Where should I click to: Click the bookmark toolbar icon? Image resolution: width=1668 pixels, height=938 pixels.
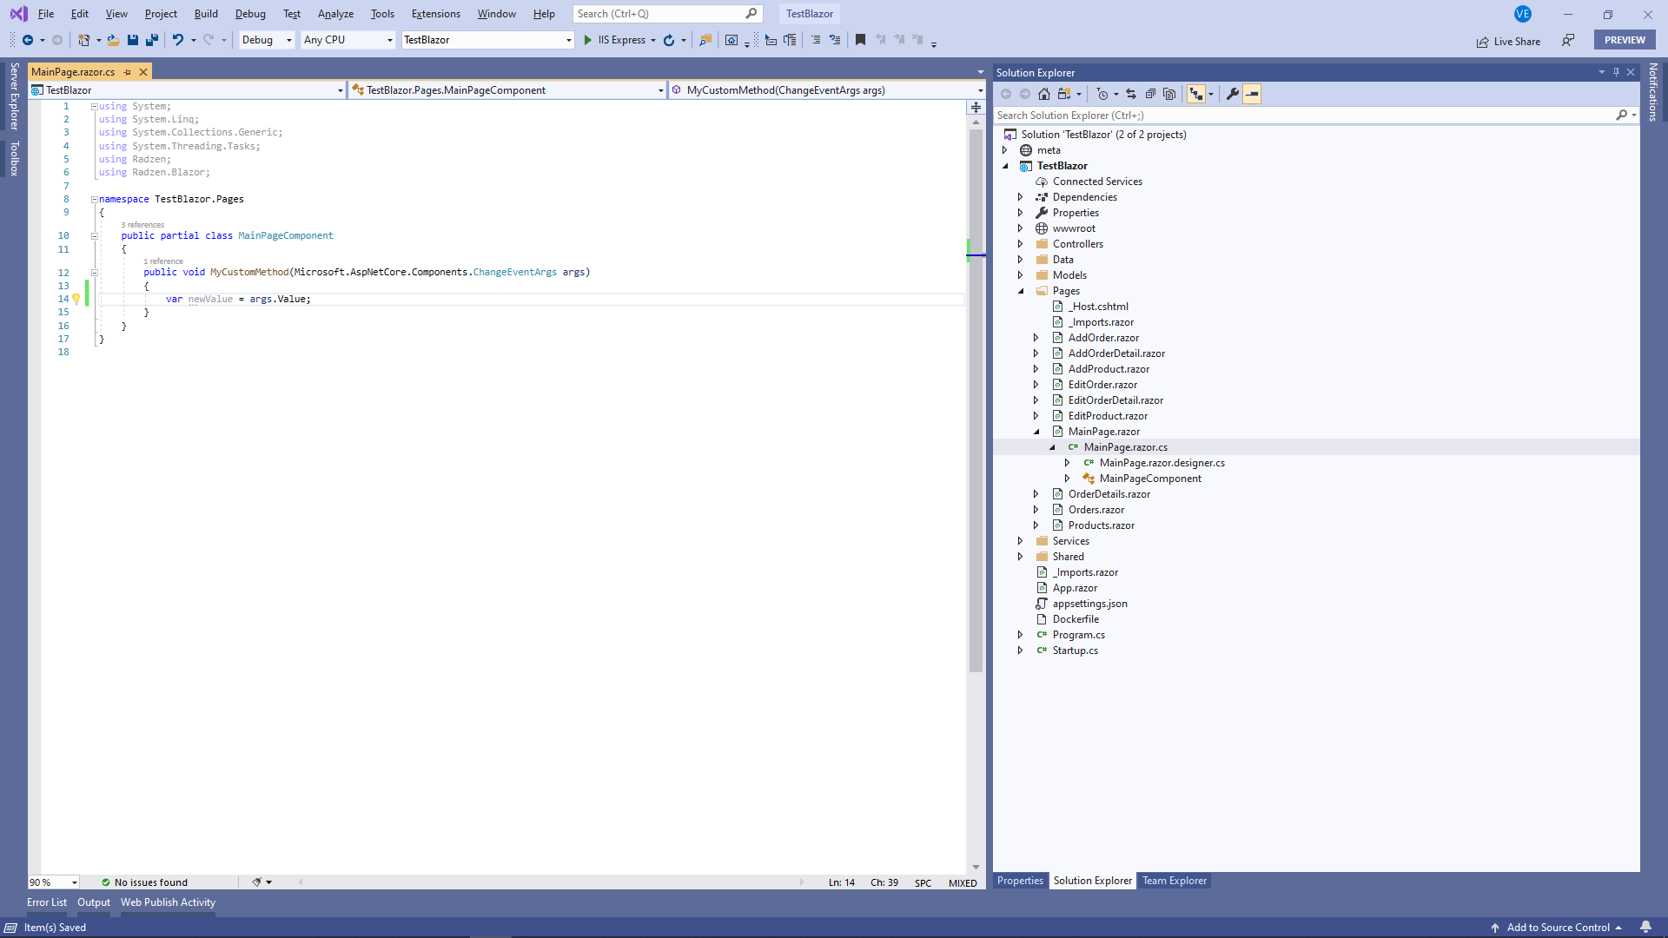tap(860, 40)
